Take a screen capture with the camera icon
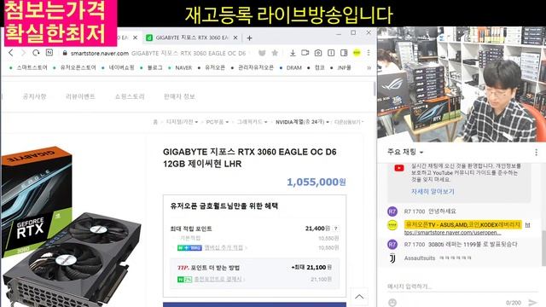This screenshot has height=307, width=546. point(318,53)
